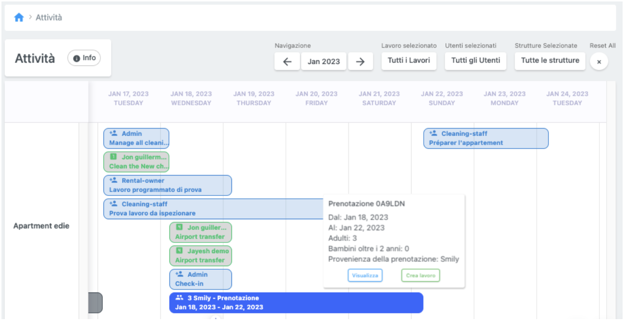Image resolution: width=626 pixels, height=323 pixels.
Task: Click the home icon in breadcrumb
Action: tap(19, 17)
